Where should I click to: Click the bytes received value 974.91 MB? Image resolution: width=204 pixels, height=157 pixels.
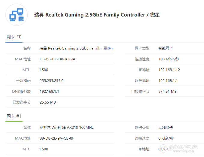(167, 92)
